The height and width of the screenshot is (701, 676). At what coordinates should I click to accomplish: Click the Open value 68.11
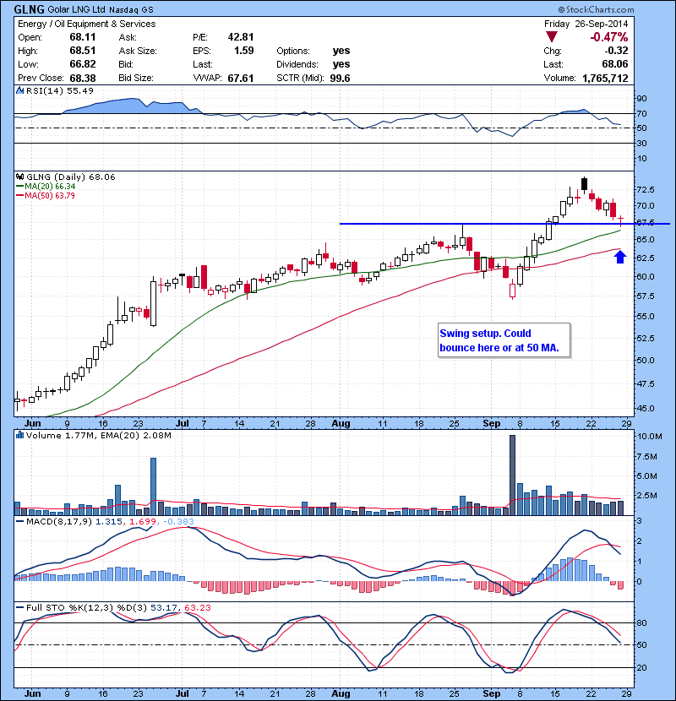pos(83,37)
